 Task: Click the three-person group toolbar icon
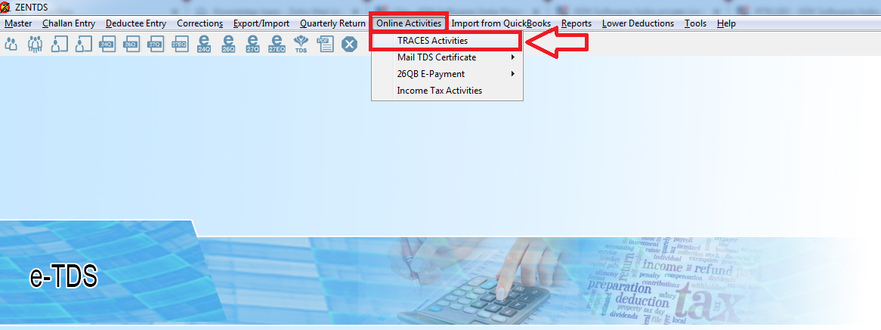click(x=35, y=44)
